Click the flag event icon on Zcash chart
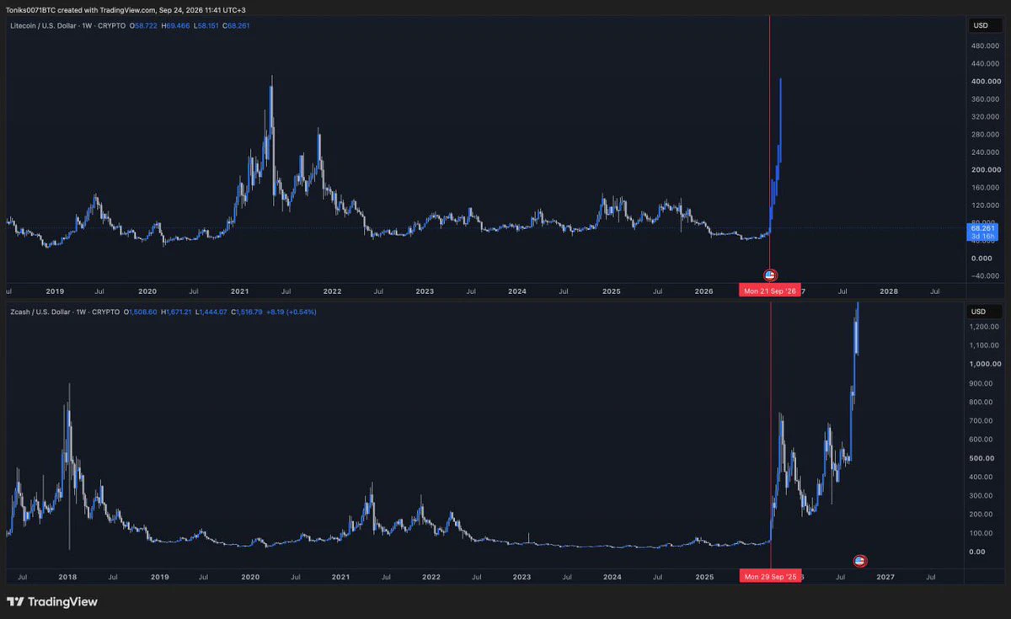 tap(859, 561)
